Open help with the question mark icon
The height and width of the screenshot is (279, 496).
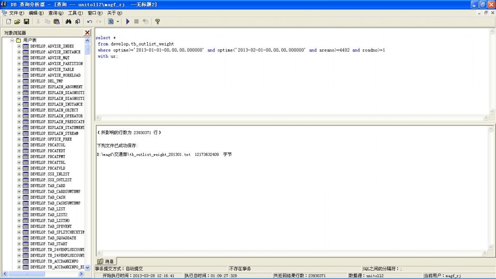(x=157, y=21)
